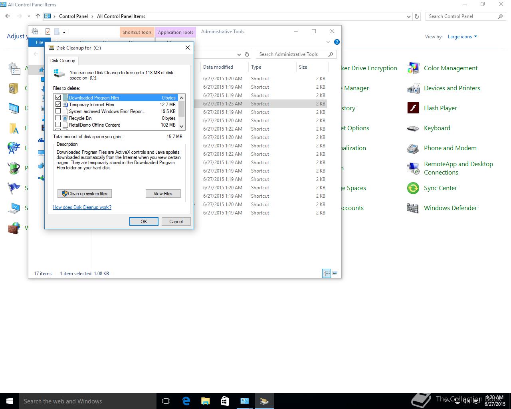Screen dimensions: 511x409
Task: Uncheck the Temporary Internet Files checkbox
Action: pos(58,104)
